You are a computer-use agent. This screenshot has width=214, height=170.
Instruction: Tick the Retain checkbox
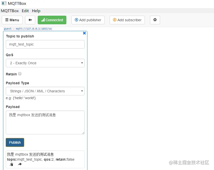pos(20,74)
